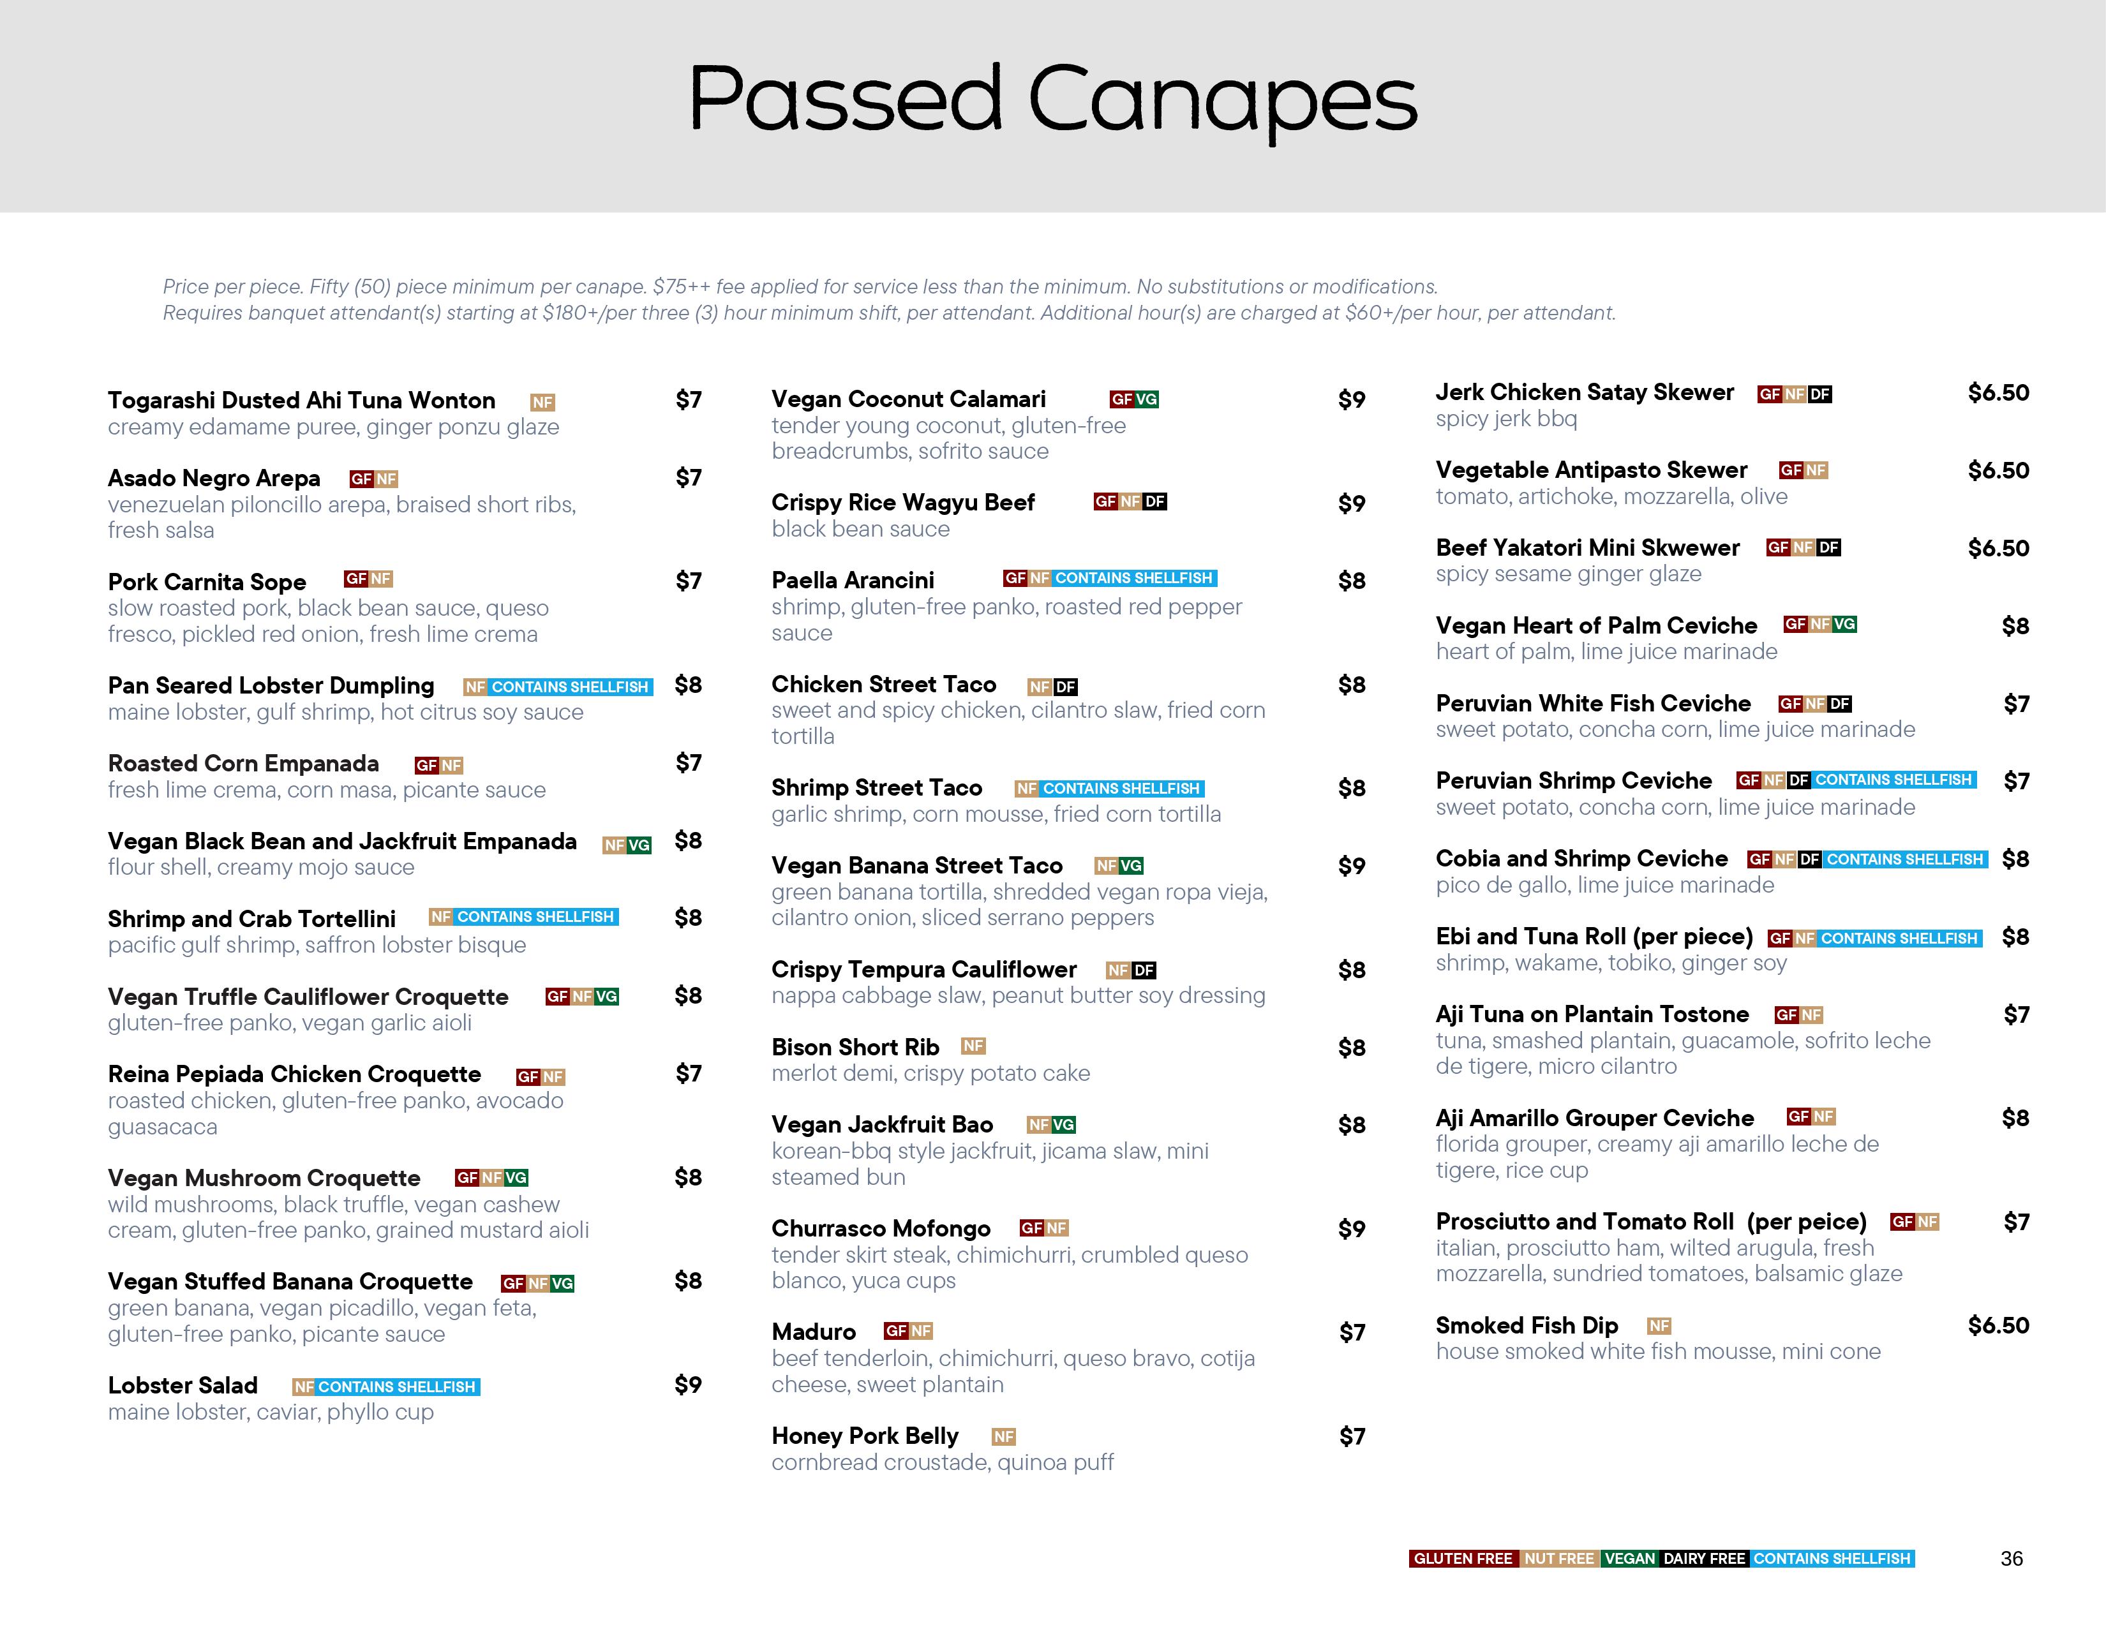
Task: Click the DF badge next to Chicken Street Taco
Action: [1066, 687]
